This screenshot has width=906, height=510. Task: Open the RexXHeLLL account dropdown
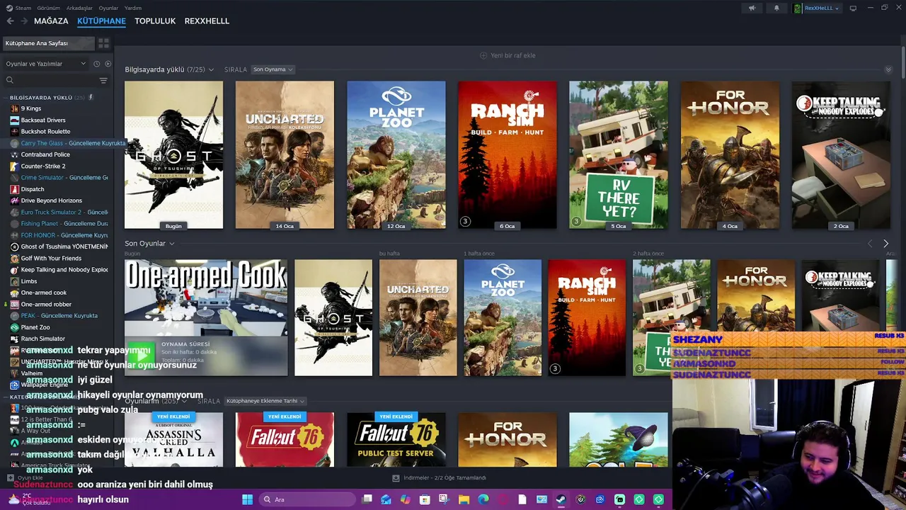tap(821, 8)
